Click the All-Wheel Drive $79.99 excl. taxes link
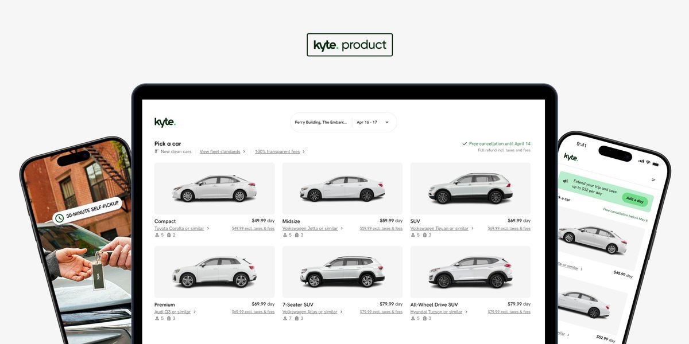 (509, 312)
